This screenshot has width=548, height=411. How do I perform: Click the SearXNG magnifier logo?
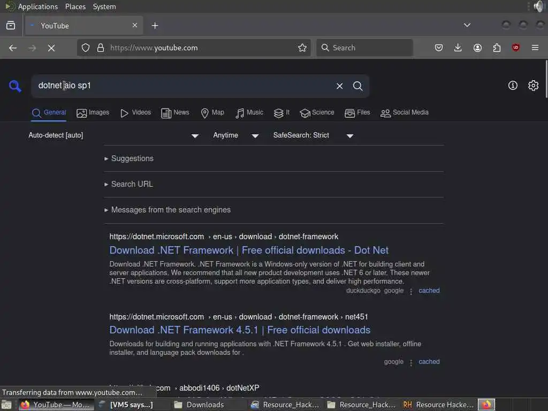(x=15, y=86)
